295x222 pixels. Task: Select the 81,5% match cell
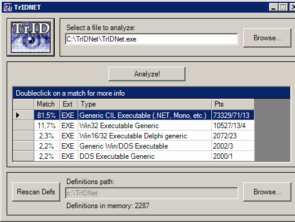click(x=47, y=115)
